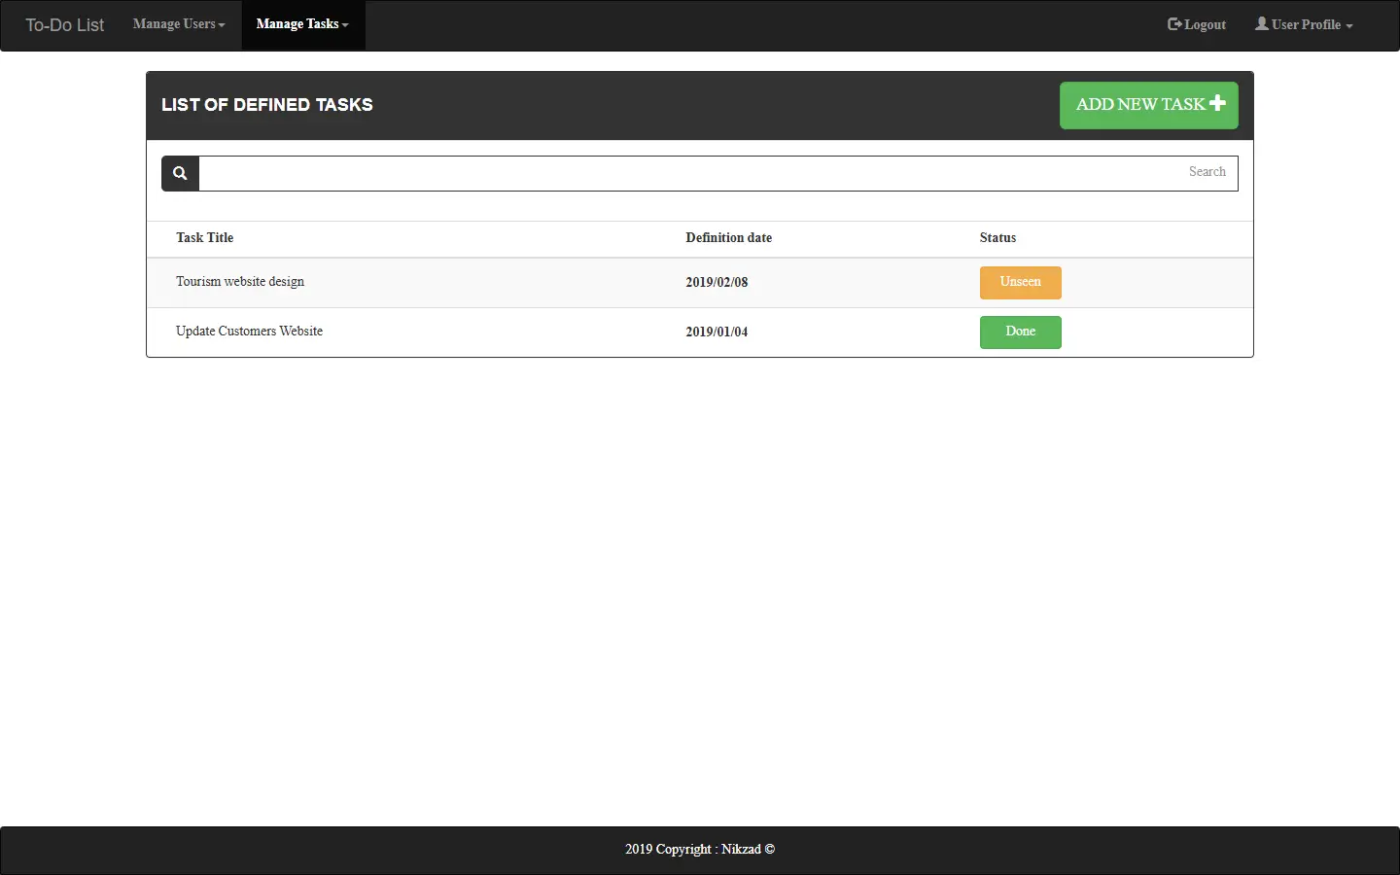Click the Task Title column header
This screenshot has height=875, width=1400.
[x=205, y=238]
